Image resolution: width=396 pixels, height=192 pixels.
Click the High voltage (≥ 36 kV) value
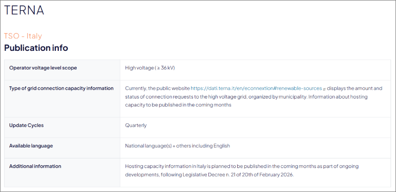(x=150, y=68)
